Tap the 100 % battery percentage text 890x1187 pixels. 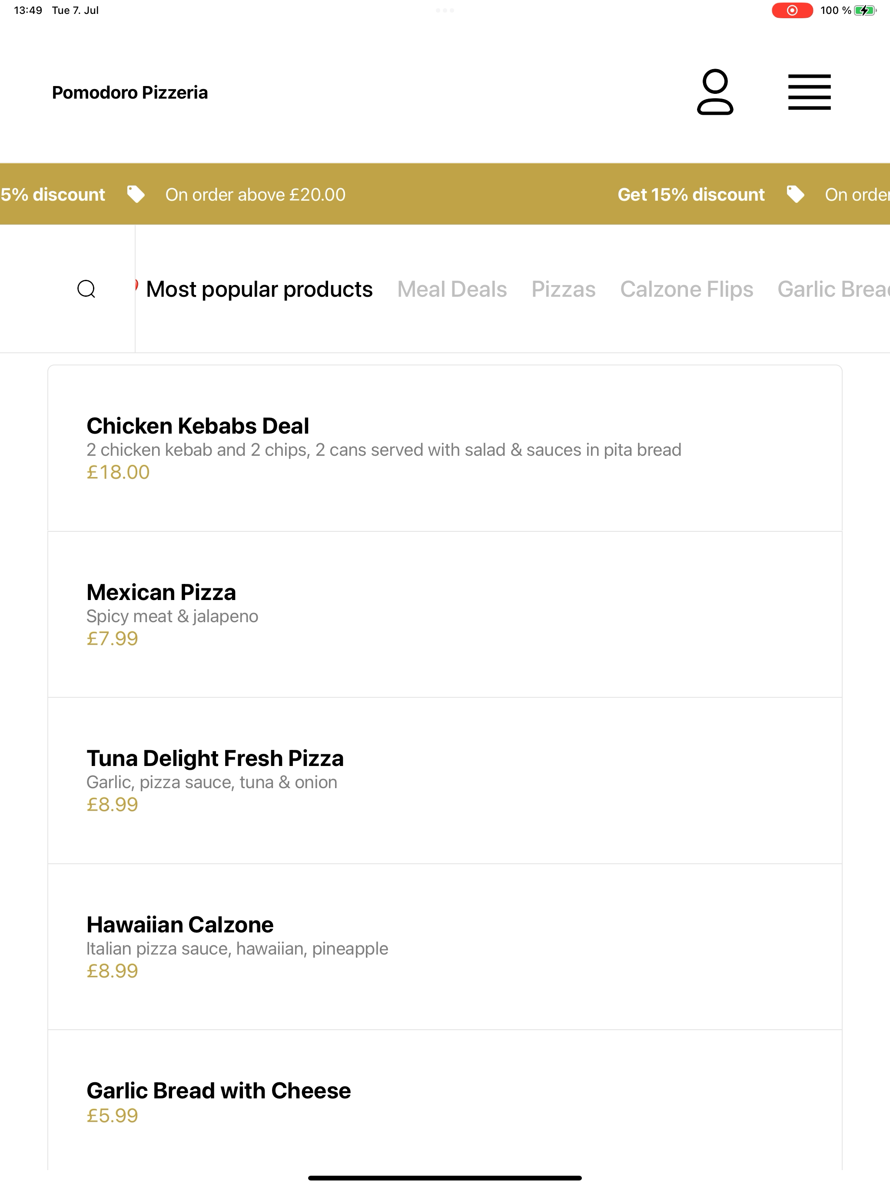click(x=835, y=10)
